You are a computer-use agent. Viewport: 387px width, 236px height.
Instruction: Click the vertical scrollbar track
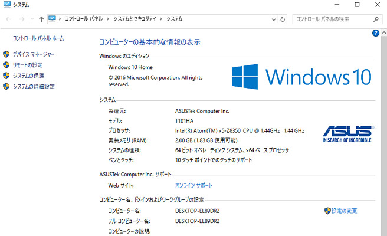point(384,136)
